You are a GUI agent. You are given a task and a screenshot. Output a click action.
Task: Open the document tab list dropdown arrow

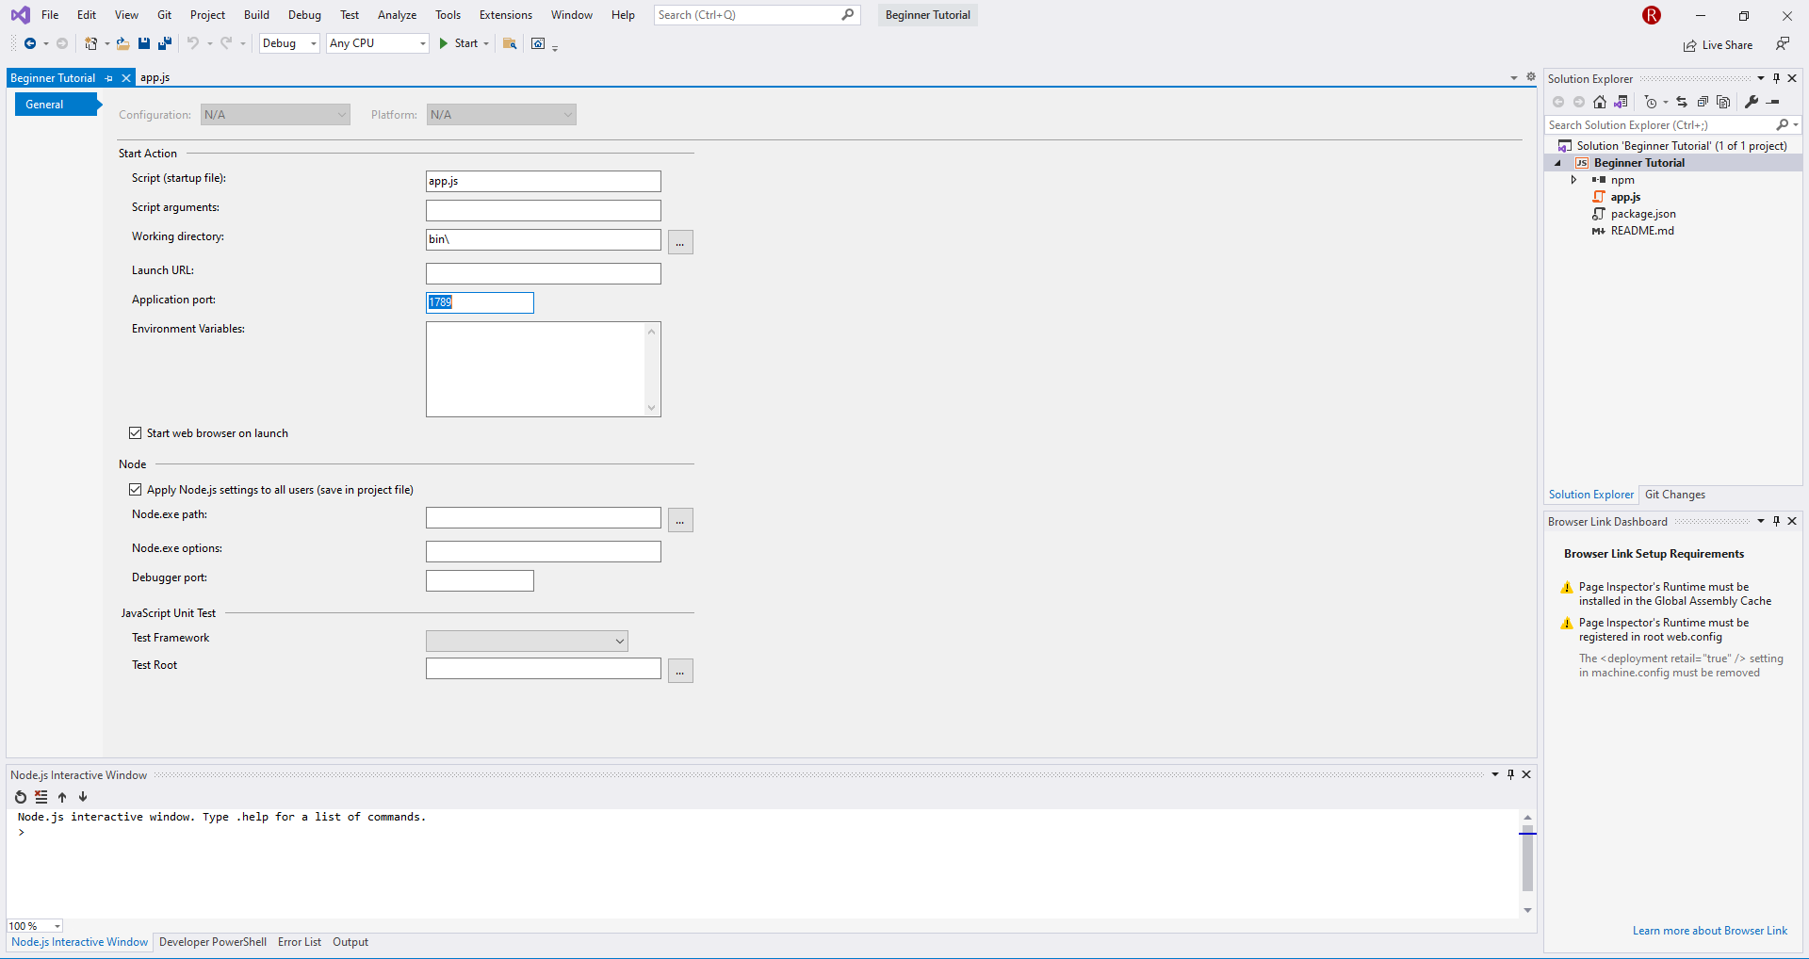(x=1514, y=77)
